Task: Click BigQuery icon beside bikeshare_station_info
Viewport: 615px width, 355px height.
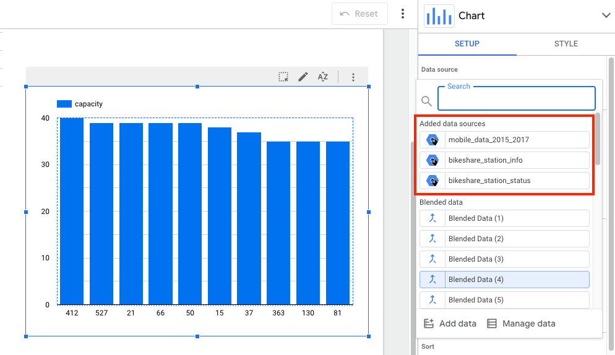Action: pos(432,160)
